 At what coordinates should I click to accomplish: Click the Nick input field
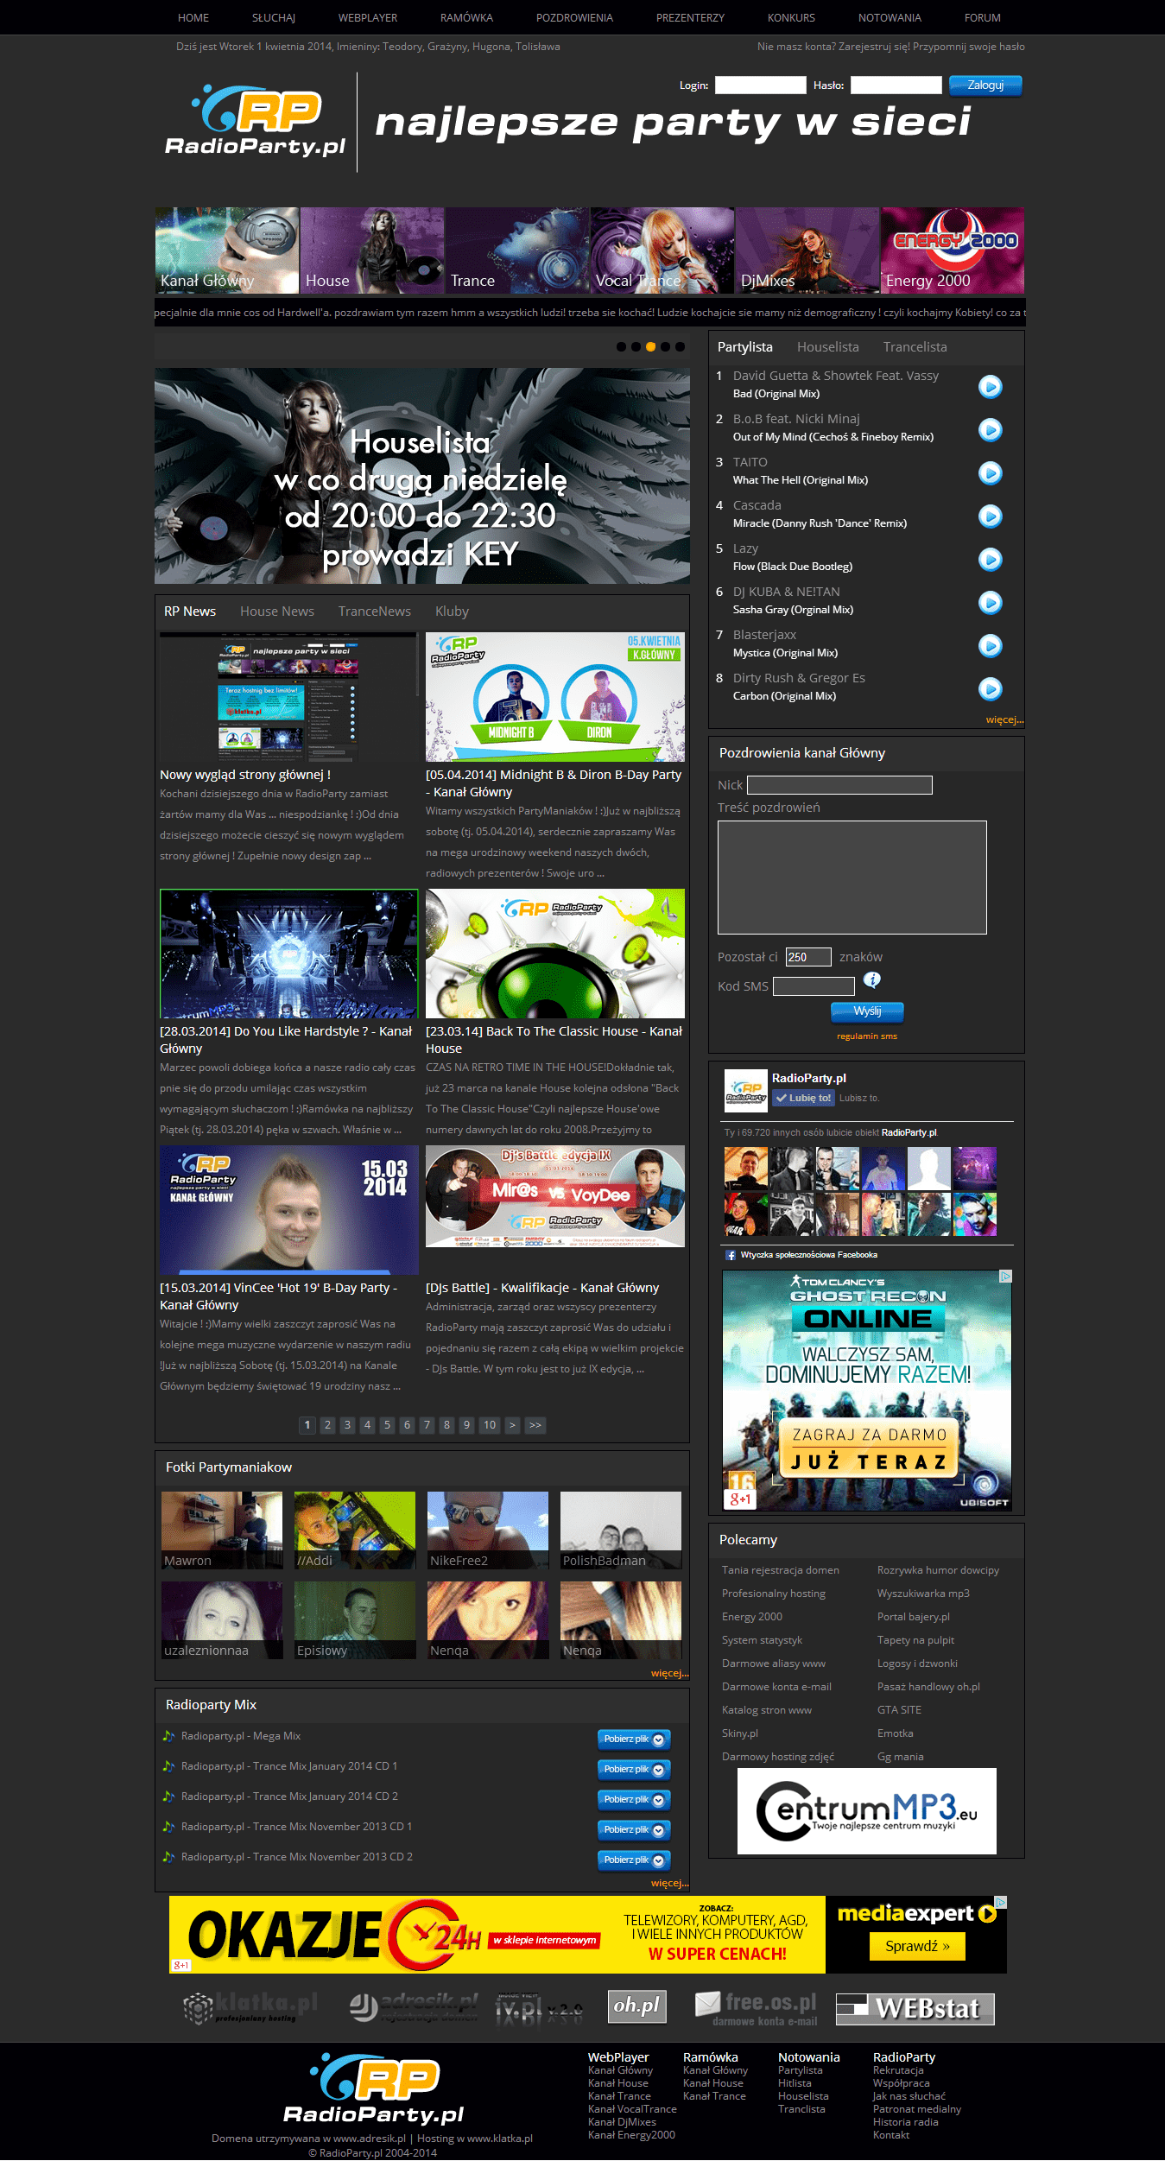(x=839, y=785)
